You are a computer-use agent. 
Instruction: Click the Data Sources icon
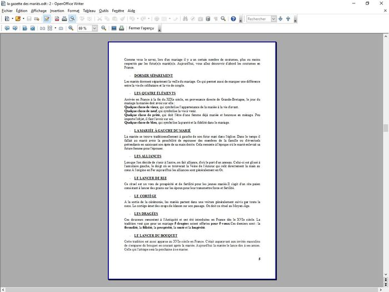pyautogui.click(x=208, y=18)
